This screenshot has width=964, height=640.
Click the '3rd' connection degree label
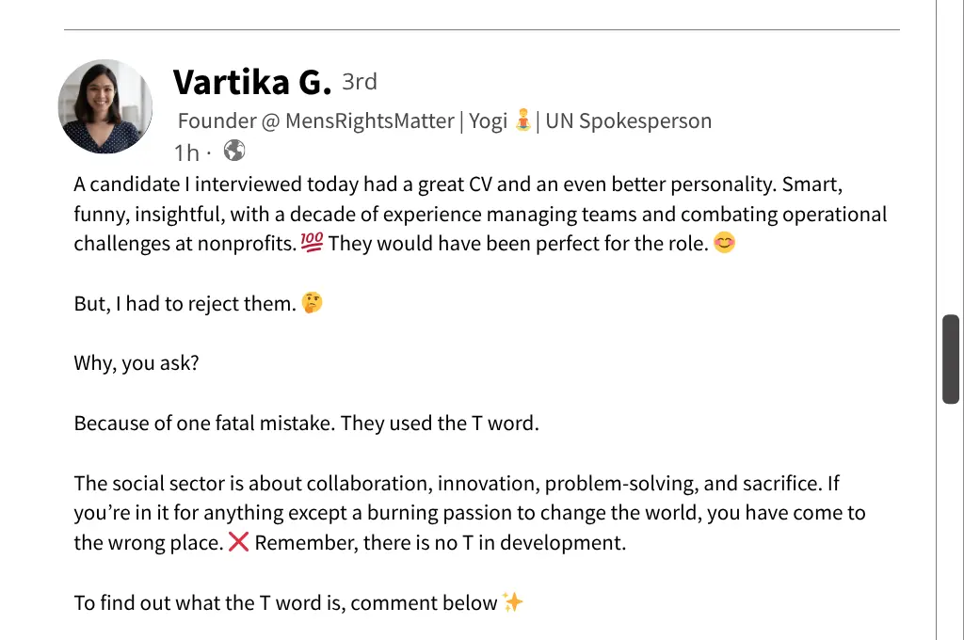[x=359, y=82]
